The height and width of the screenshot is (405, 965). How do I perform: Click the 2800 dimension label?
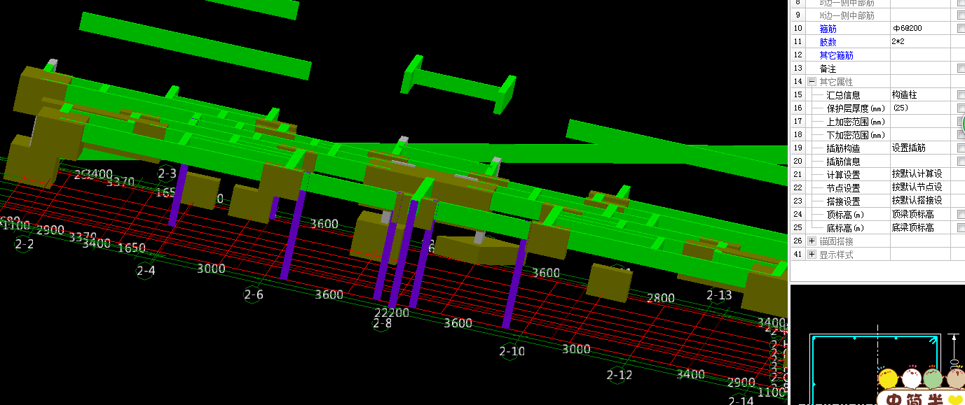pyautogui.click(x=661, y=298)
